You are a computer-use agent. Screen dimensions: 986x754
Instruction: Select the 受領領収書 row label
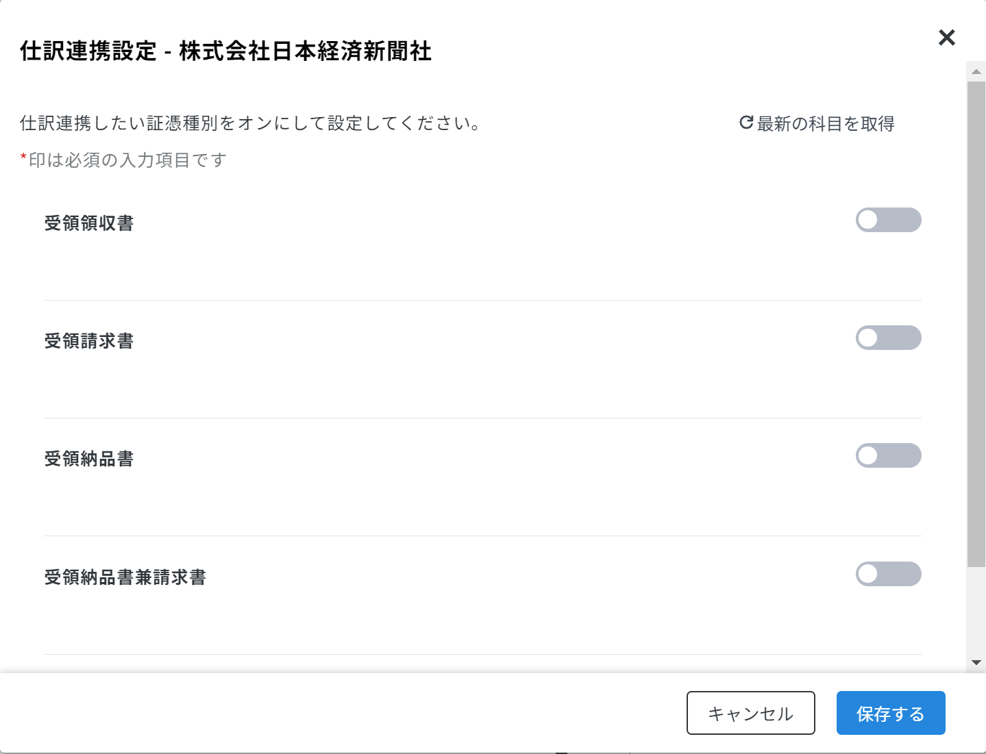point(89,223)
